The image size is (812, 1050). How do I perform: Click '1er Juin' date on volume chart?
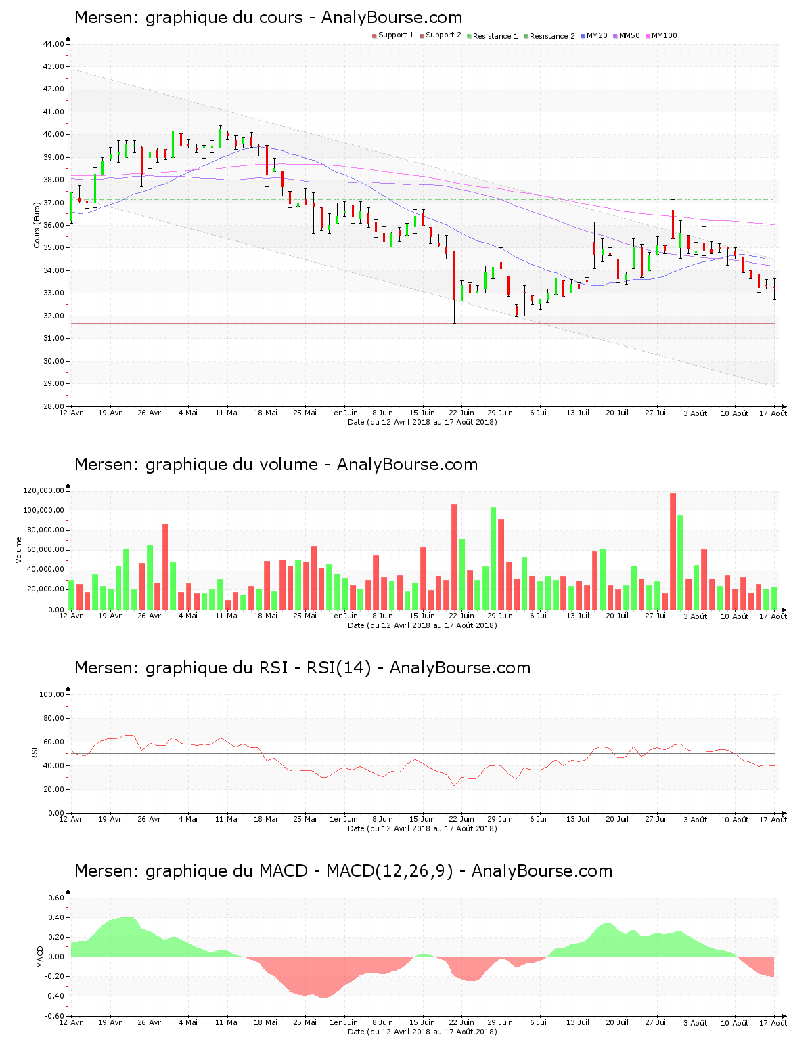344,616
